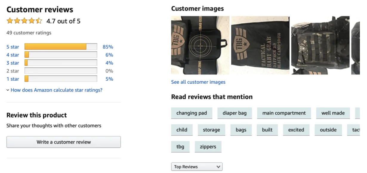Select the zippers review tag
The image size is (367, 173).
click(x=208, y=147)
